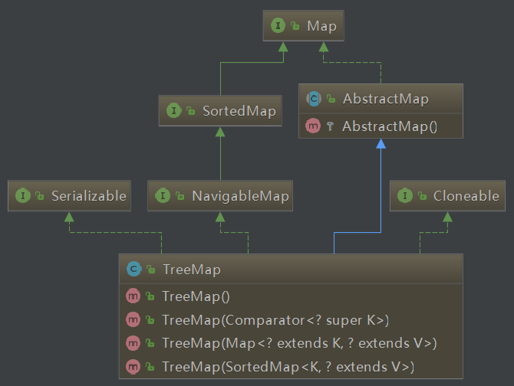Click method icon of TreeMap(SortedMap...) constructor
This screenshot has height=386, width=514.
(133, 367)
